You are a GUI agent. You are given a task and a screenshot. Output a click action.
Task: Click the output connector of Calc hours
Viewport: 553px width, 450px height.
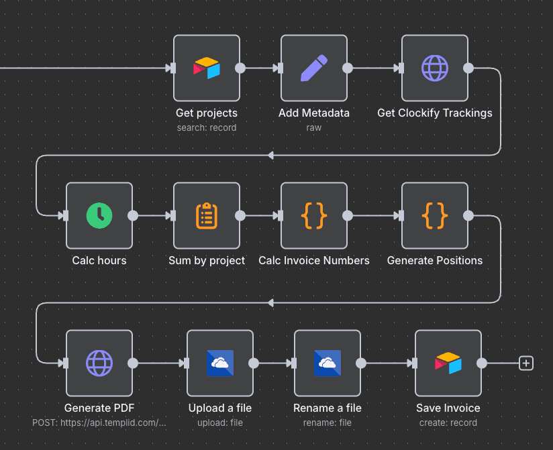[133, 216]
